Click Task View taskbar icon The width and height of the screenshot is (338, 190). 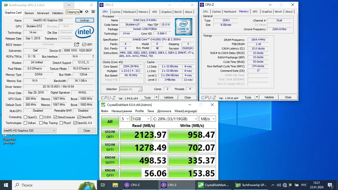(x=103, y=185)
